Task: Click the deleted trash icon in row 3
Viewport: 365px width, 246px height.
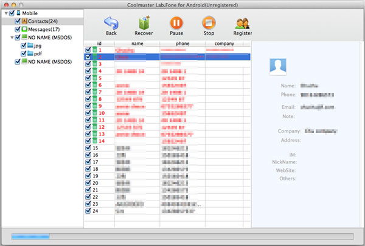Action: pyautogui.click(x=95, y=64)
